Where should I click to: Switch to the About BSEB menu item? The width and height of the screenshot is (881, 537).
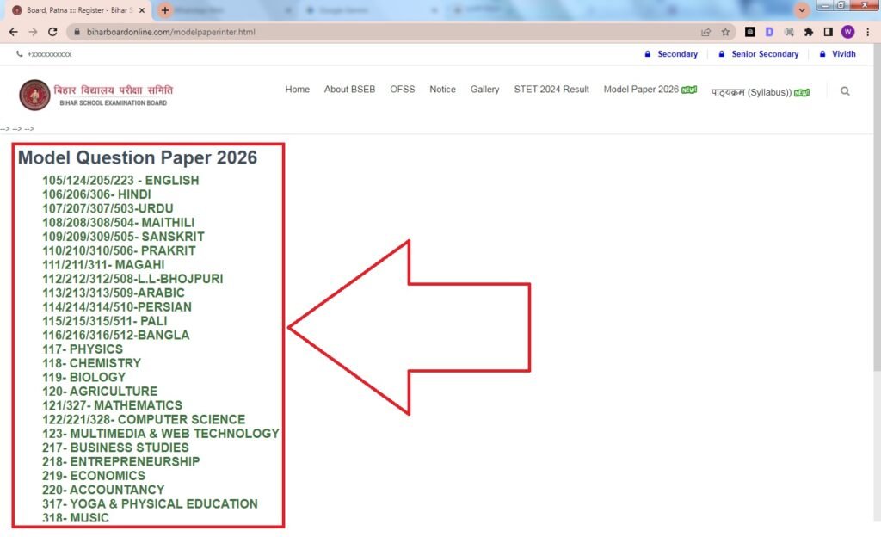coord(349,89)
